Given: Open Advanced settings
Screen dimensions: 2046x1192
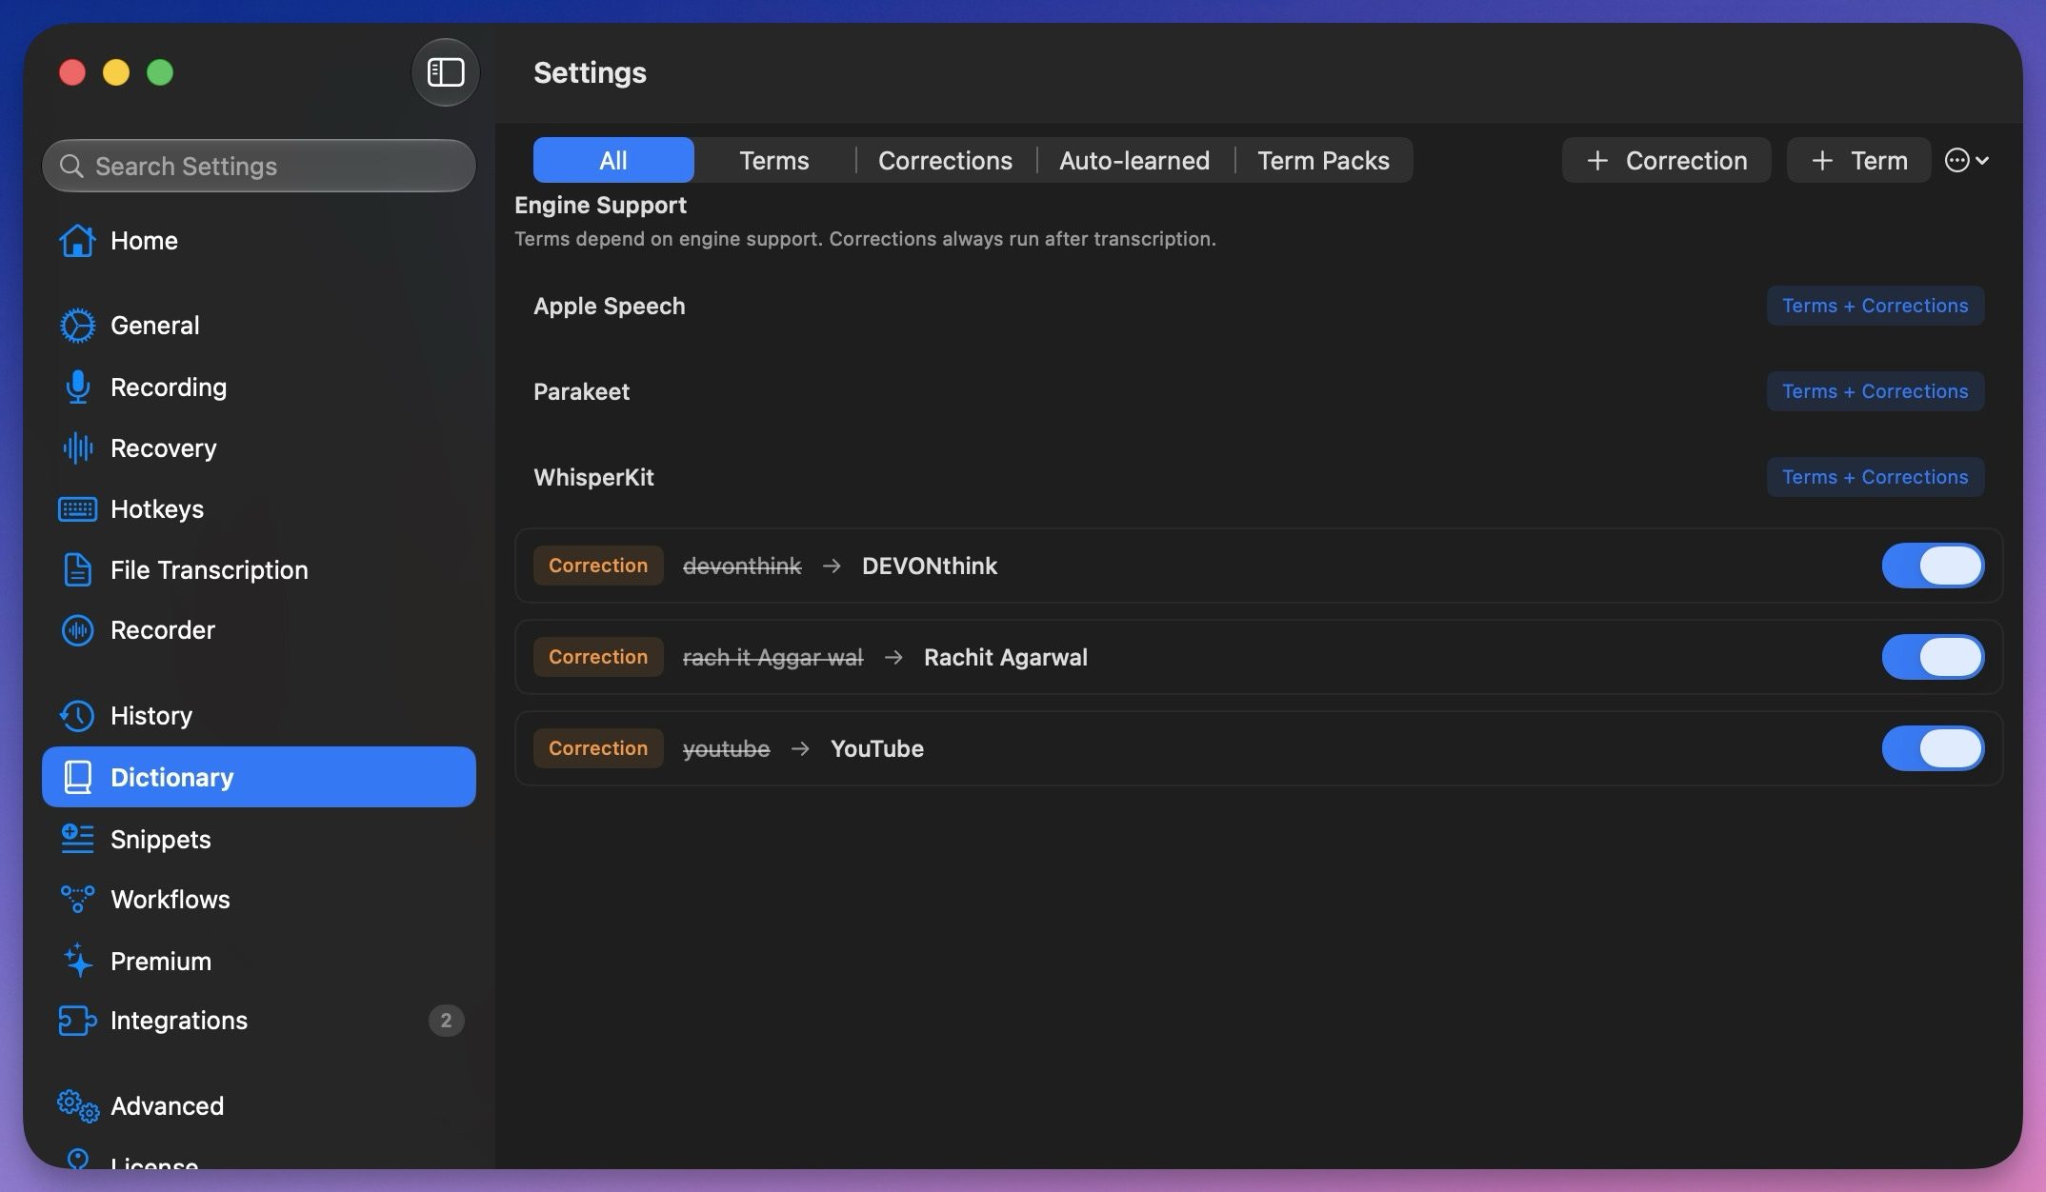Looking at the screenshot, I should tap(259, 1106).
